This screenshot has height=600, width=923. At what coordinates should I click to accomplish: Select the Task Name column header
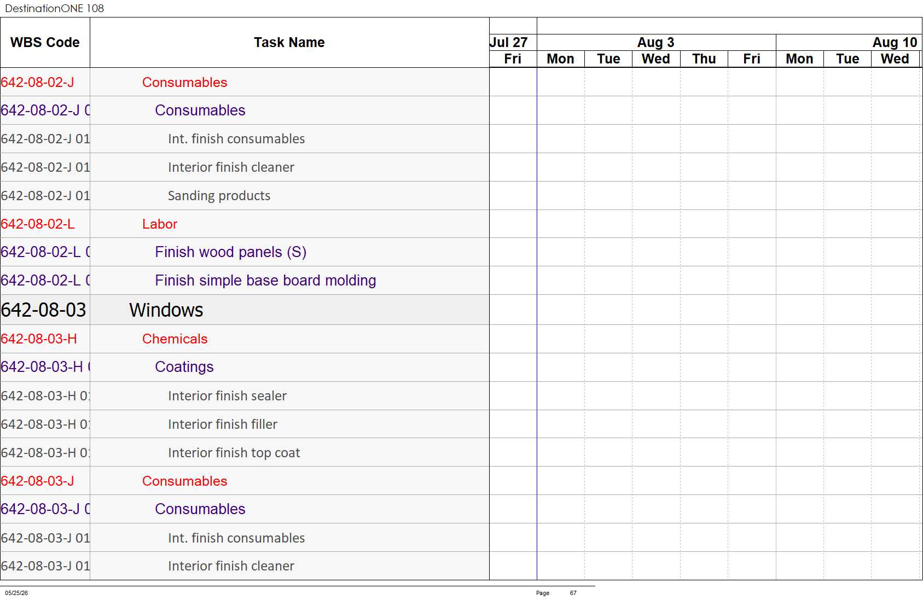click(289, 43)
